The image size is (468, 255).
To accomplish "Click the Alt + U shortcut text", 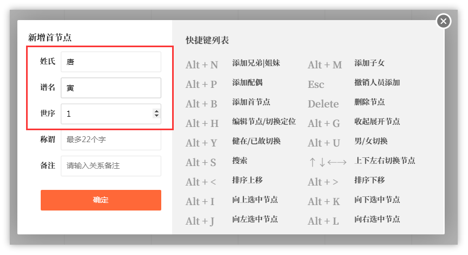I will click(324, 143).
